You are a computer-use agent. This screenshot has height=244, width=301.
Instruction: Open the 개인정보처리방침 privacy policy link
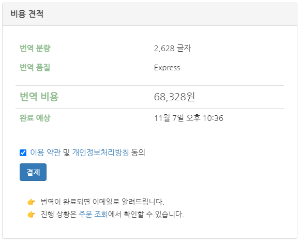(100, 152)
